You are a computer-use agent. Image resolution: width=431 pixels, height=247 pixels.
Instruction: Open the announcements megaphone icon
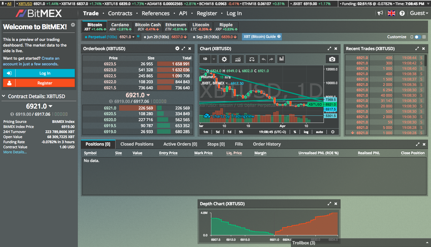[x=380, y=13]
